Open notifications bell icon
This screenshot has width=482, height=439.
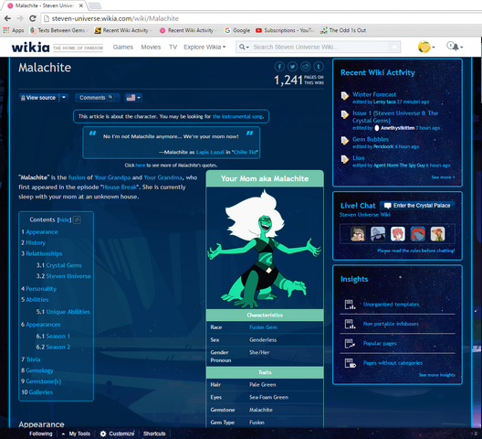point(455,47)
